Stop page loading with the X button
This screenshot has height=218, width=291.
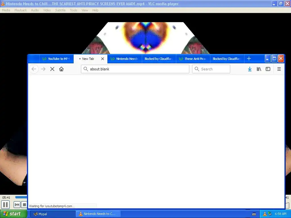[x=52, y=69]
